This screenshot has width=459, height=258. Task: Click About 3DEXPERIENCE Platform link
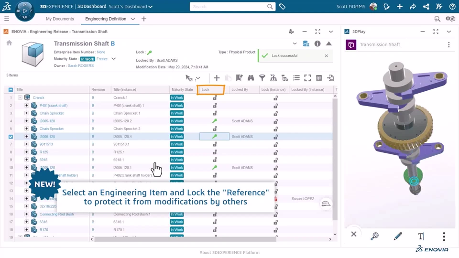[229, 252]
